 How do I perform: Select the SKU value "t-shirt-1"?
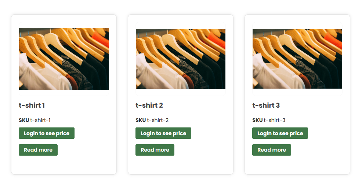40,120
